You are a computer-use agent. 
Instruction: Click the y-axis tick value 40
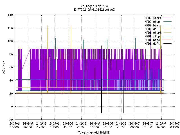click(11, 80)
